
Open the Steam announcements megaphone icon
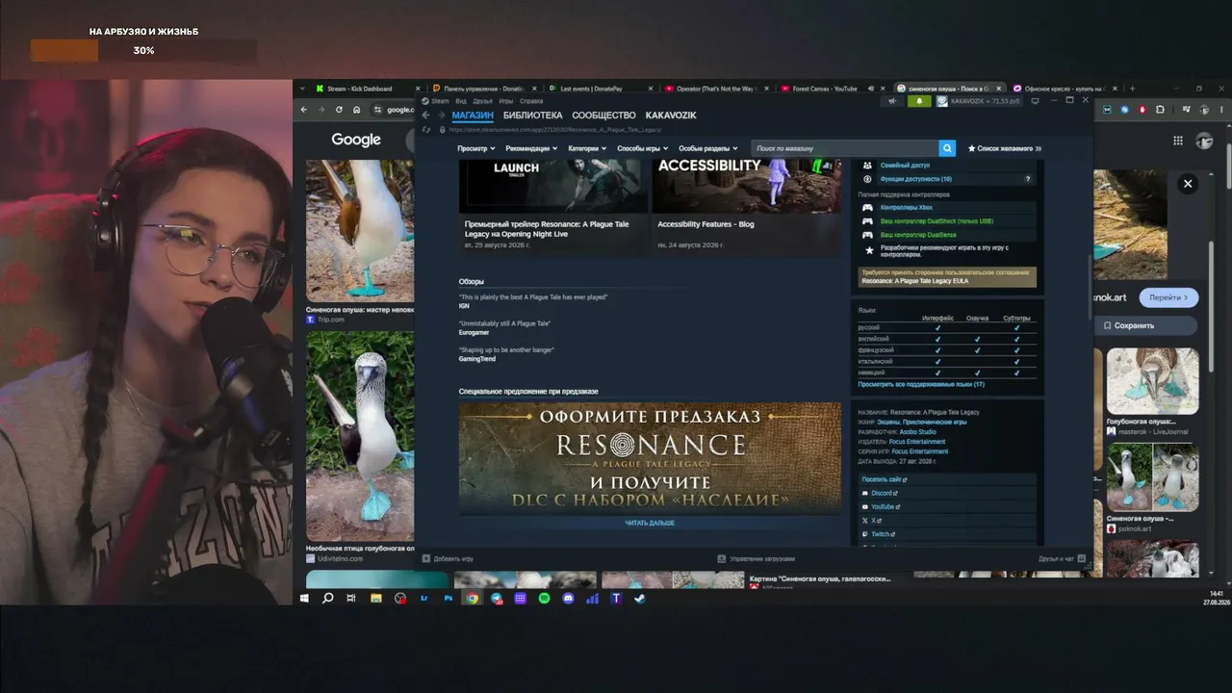click(x=892, y=100)
